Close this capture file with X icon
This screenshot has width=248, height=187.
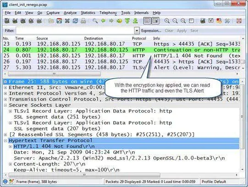pos(67,21)
